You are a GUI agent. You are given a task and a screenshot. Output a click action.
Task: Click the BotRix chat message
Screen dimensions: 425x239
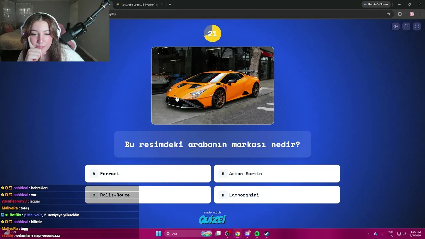41,215
